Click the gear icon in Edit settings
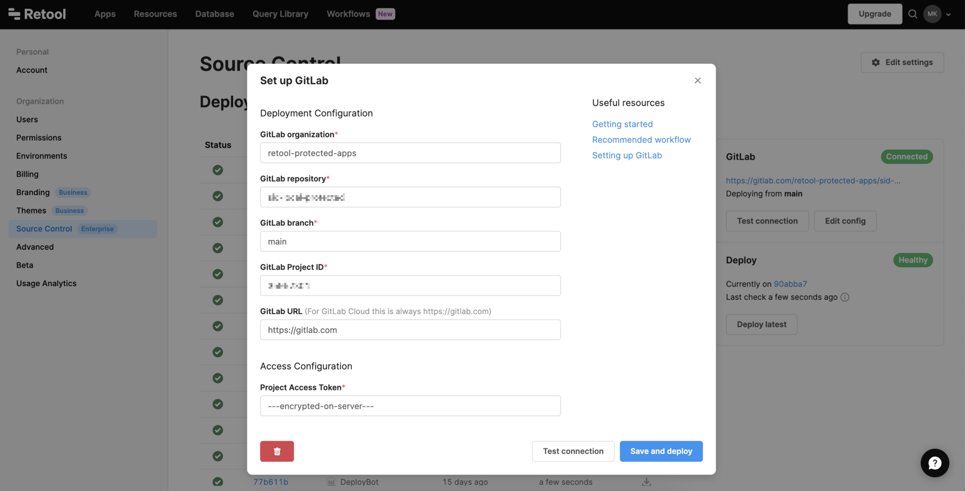 (875, 63)
